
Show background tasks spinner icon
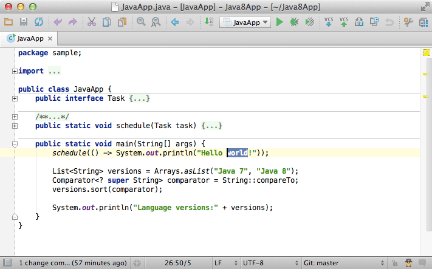click(x=137, y=263)
